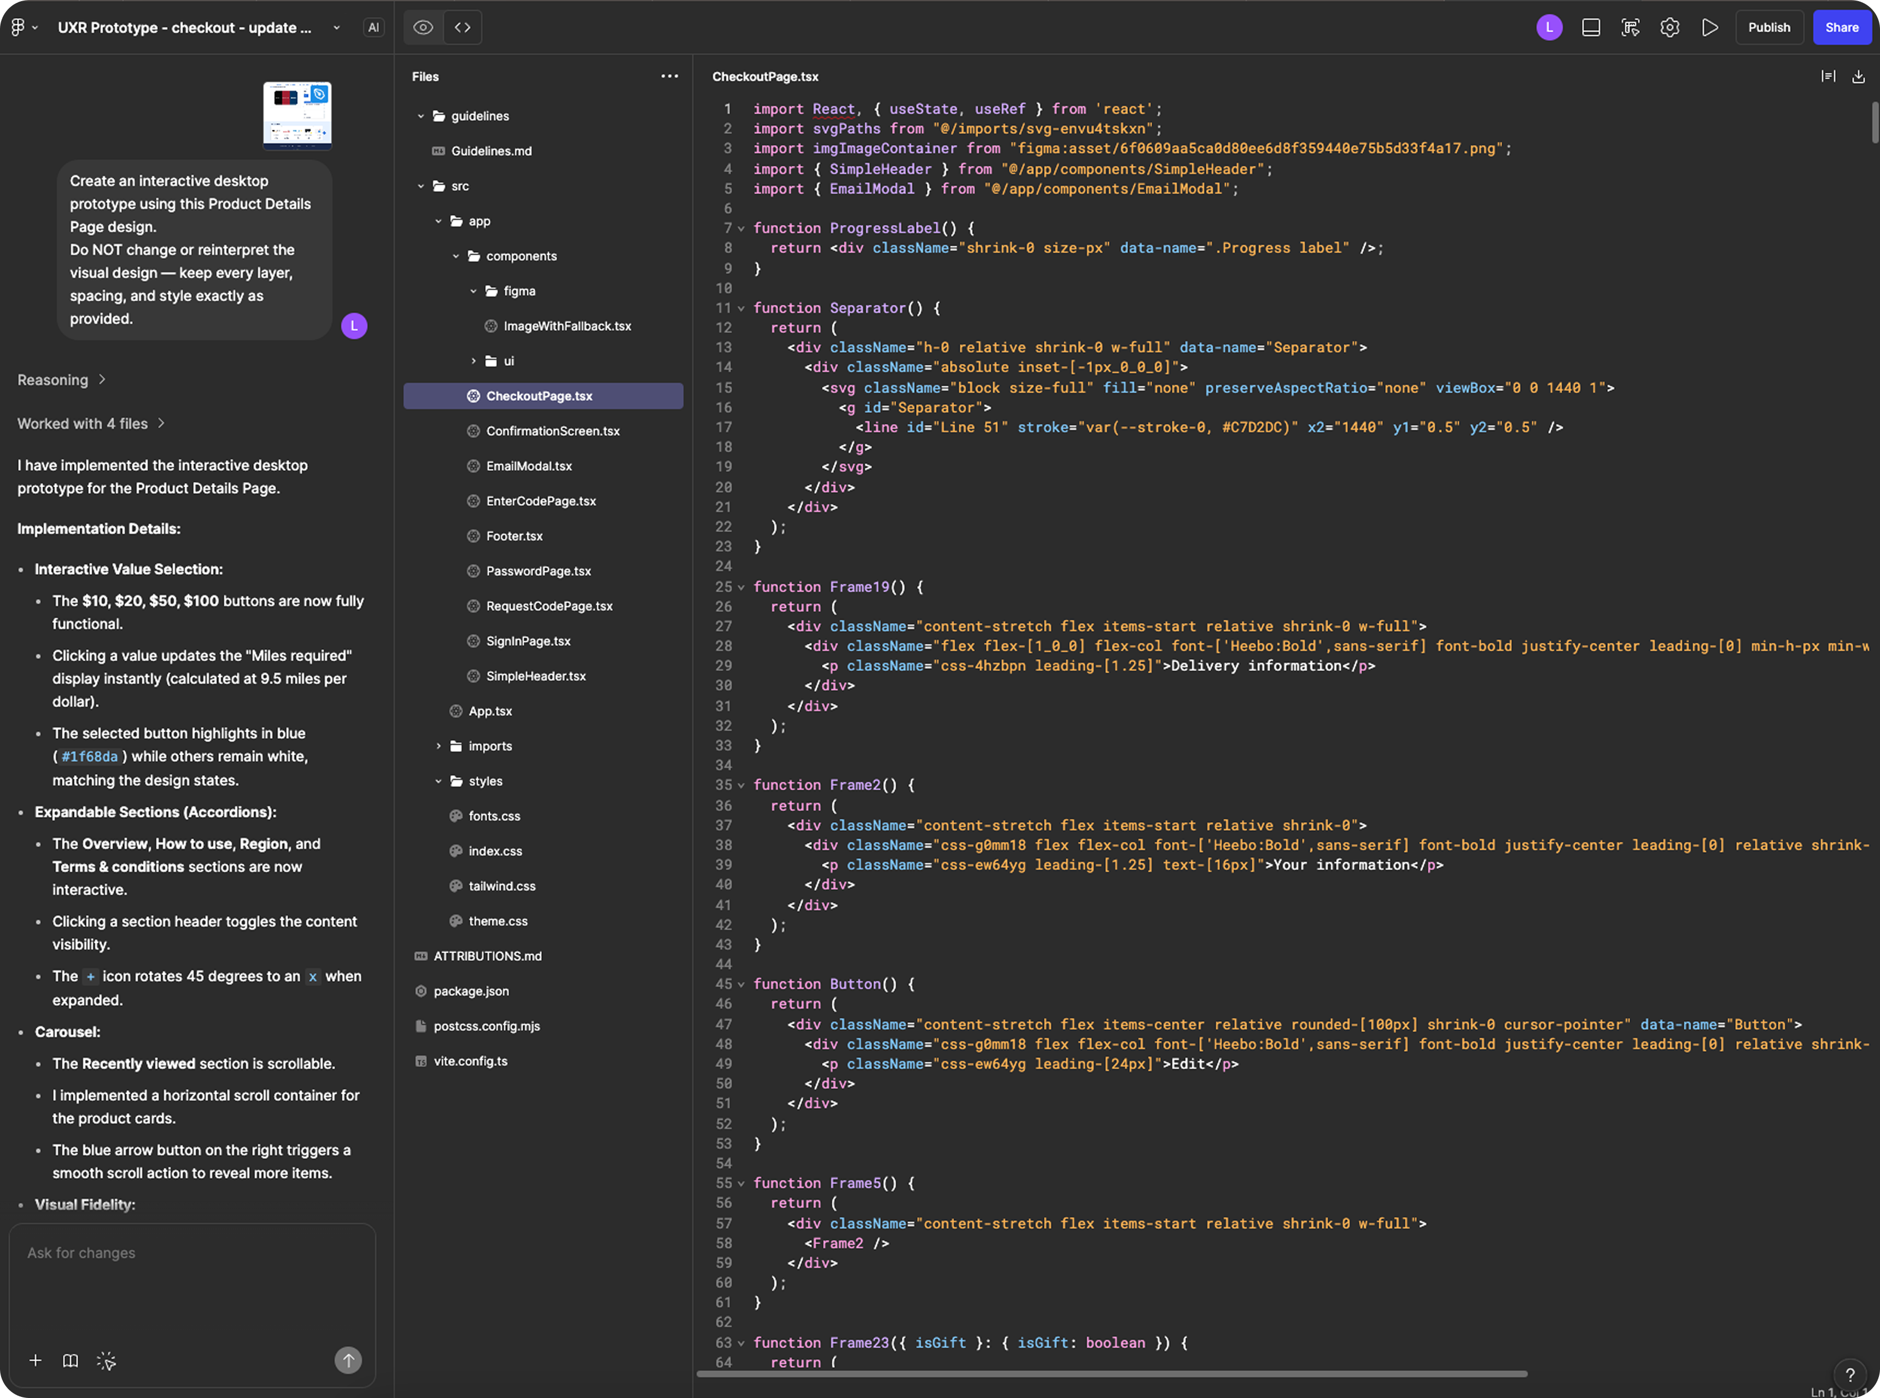
Task: Collapse the src folder in Files
Action: 421,185
